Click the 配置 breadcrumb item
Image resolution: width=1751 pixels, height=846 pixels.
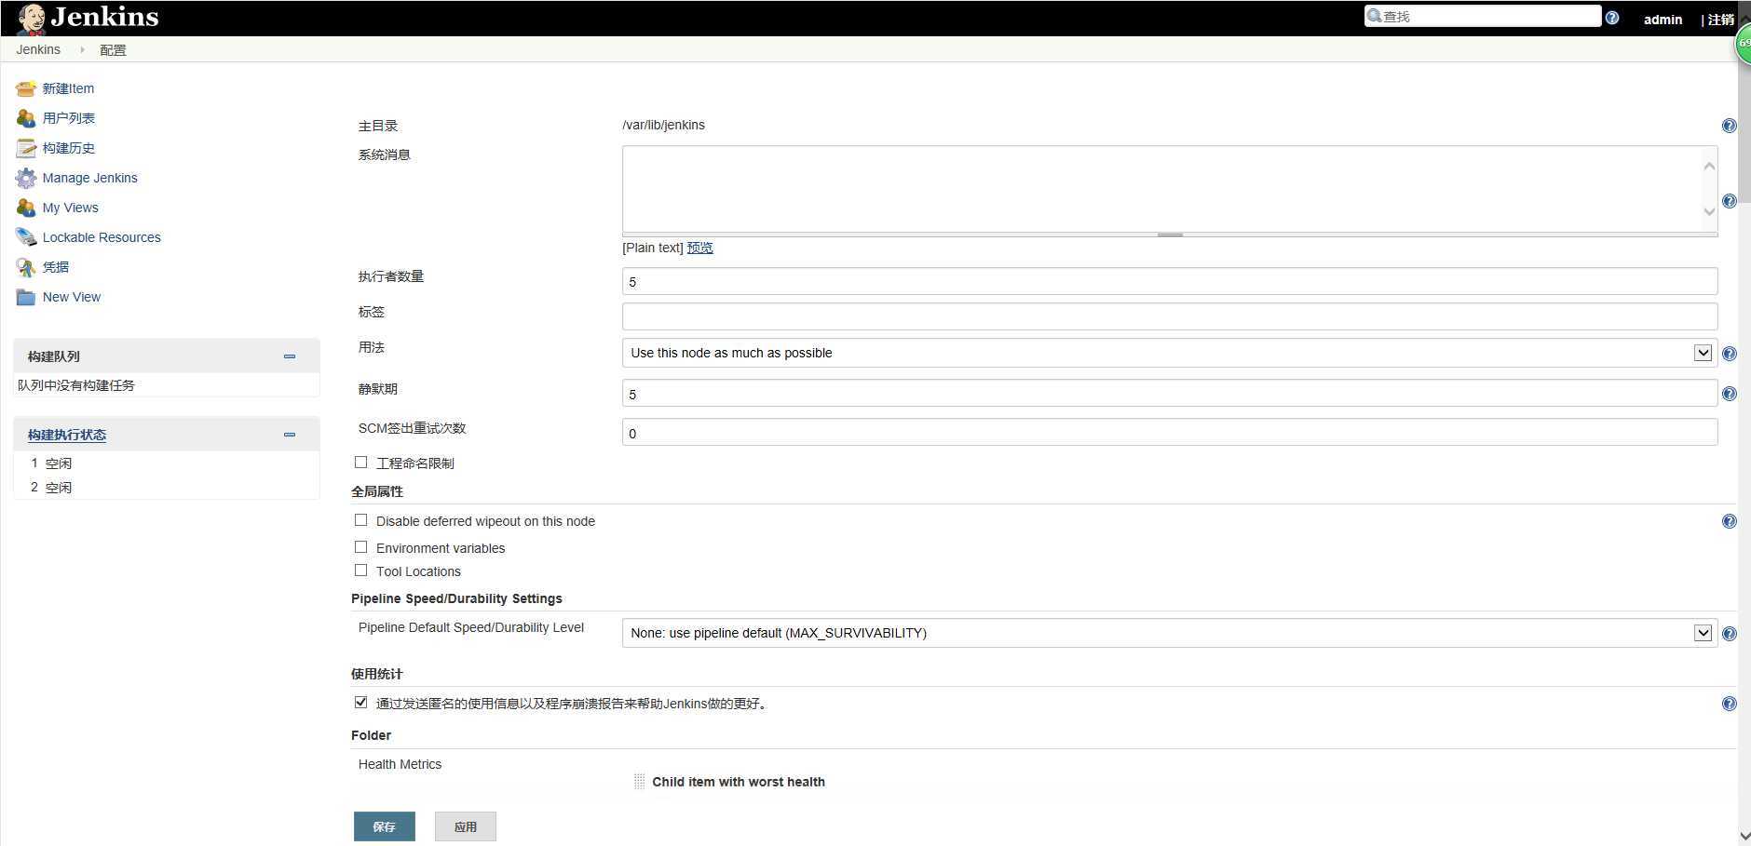[113, 50]
